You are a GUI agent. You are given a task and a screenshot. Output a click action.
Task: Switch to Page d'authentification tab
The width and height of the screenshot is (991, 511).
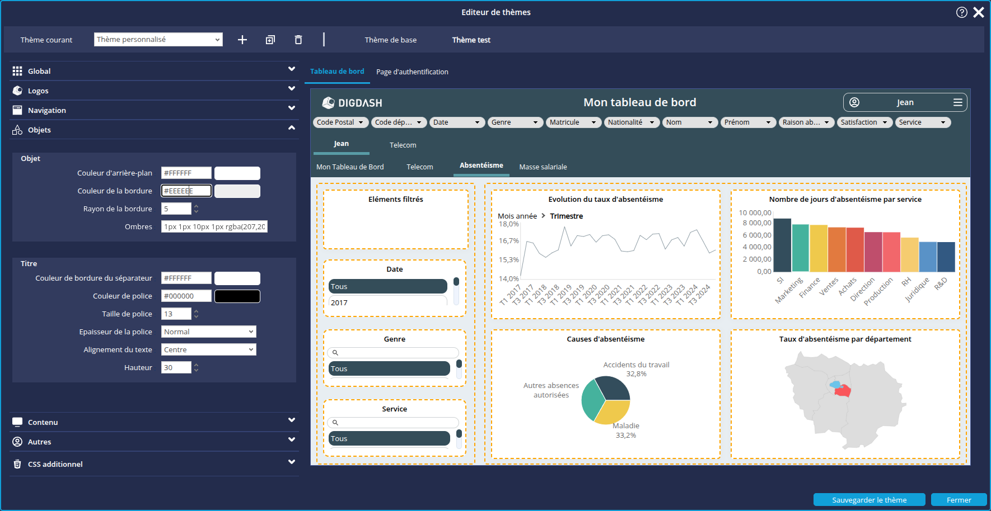pyautogui.click(x=412, y=72)
